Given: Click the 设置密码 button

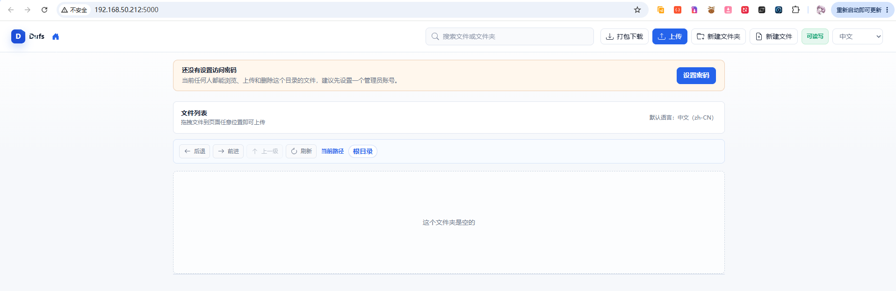Looking at the screenshot, I should click(x=696, y=75).
